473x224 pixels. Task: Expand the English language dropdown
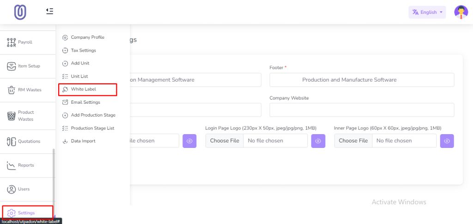[x=427, y=12]
